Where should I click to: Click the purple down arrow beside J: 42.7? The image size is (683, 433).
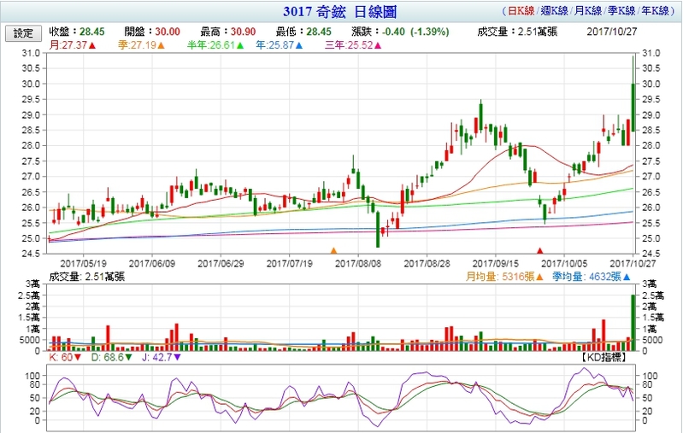[177, 357]
